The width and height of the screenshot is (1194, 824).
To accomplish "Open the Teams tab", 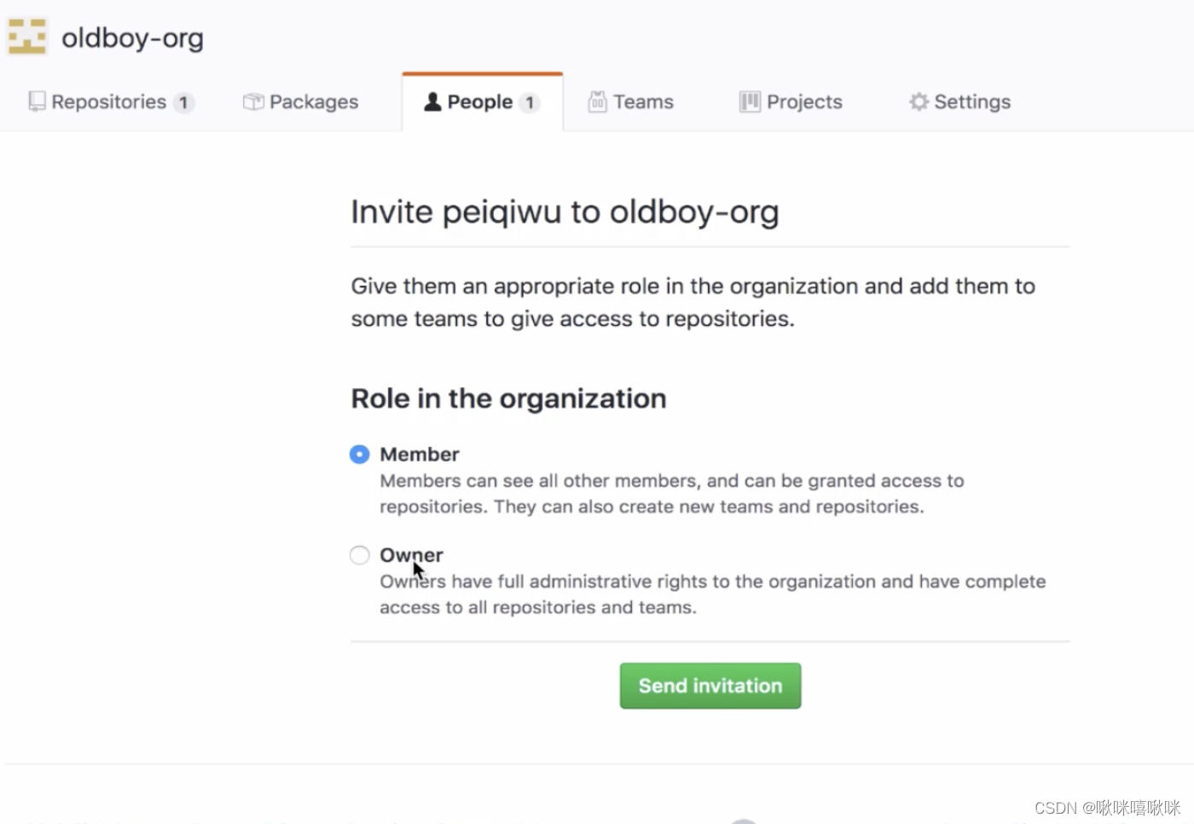I will tap(631, 102).
